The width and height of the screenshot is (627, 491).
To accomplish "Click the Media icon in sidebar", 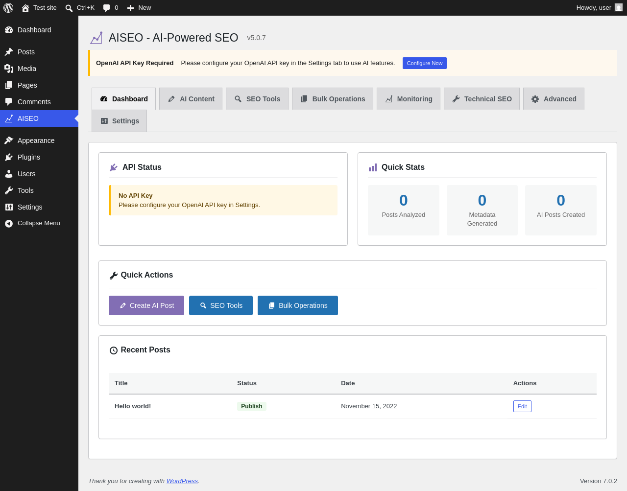I will click(x=9, y=69).
